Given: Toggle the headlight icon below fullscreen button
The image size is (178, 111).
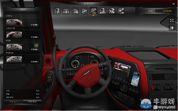Looking at the screenshot, I should (172, 28).
